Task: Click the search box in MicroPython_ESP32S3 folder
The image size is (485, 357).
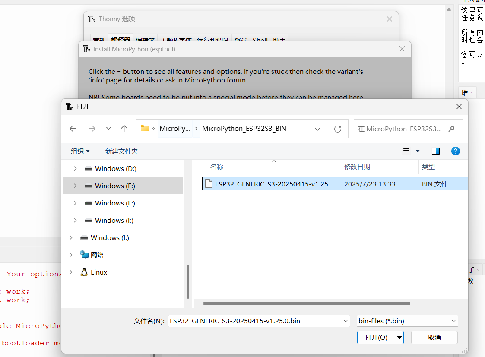Action: 408,129
